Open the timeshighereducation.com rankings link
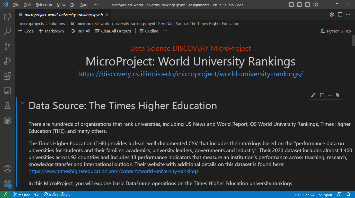 click(113, 171)
